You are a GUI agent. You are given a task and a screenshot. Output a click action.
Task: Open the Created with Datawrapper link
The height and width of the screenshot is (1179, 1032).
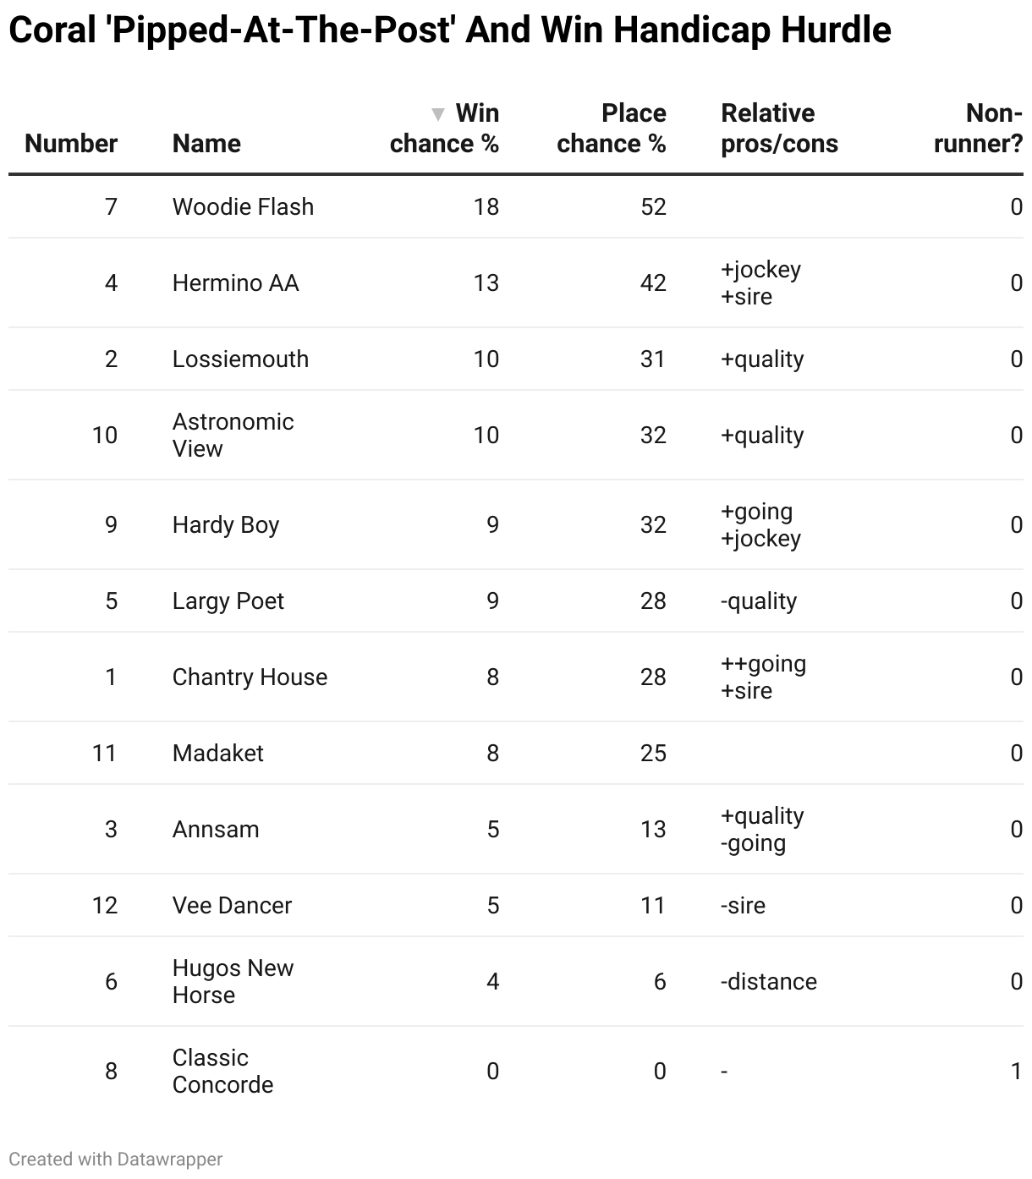[116, 1159]
